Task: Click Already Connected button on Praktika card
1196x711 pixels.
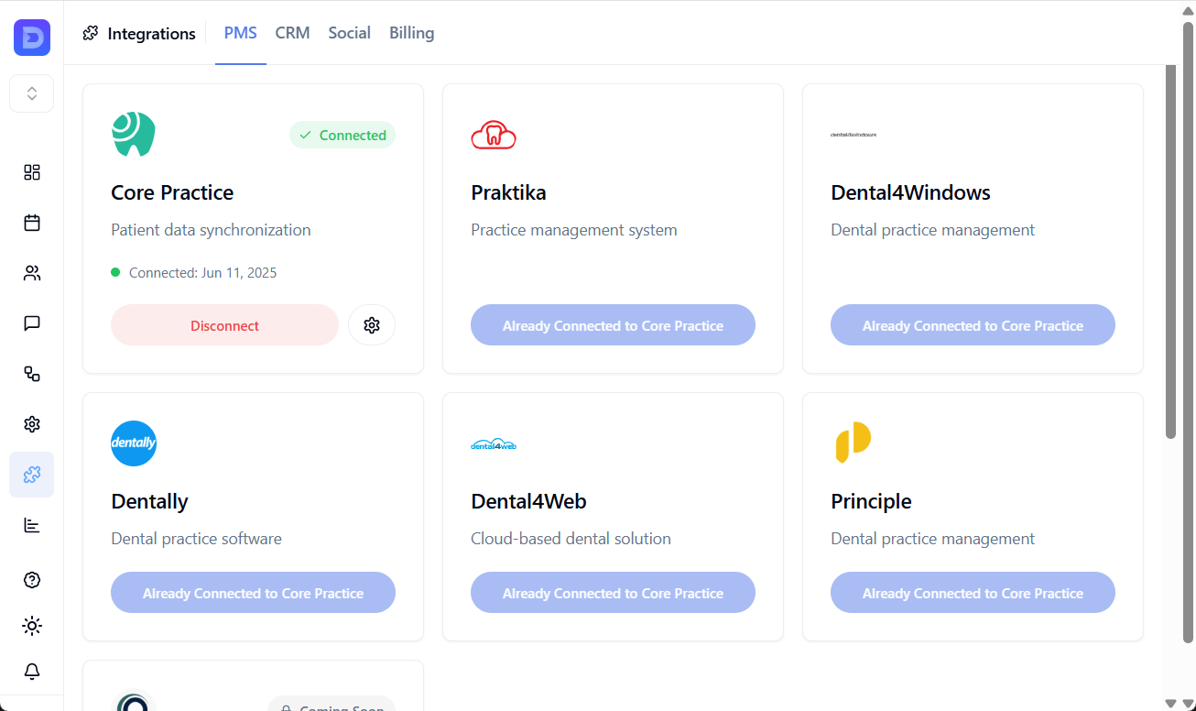Action: pos(613,324)
